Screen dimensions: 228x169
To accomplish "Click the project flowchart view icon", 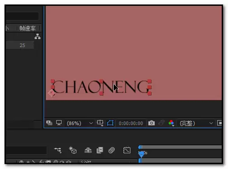I will coord(37,36).
